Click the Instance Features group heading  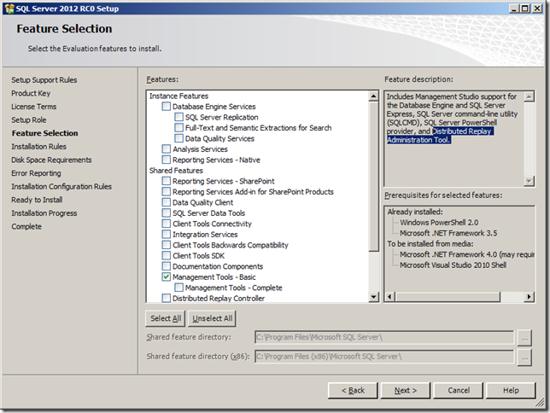pos(178,96)
